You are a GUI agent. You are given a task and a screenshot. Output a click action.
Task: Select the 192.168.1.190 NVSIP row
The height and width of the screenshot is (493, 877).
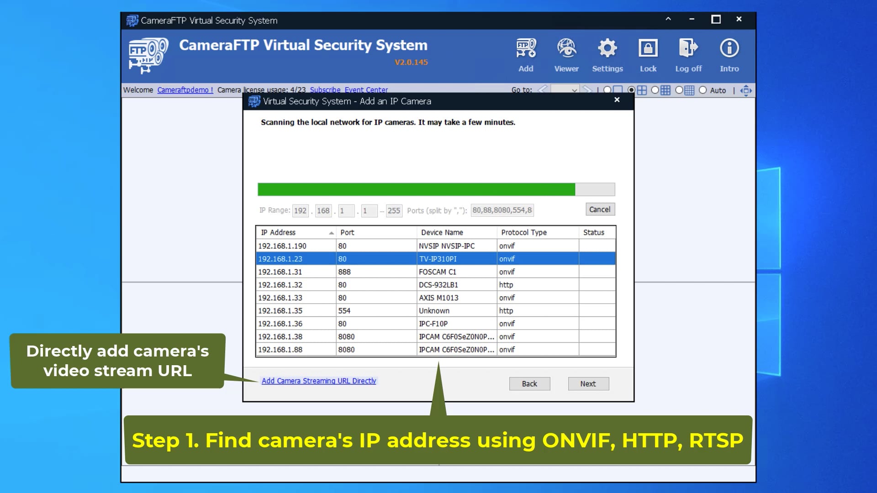point(436,246)
